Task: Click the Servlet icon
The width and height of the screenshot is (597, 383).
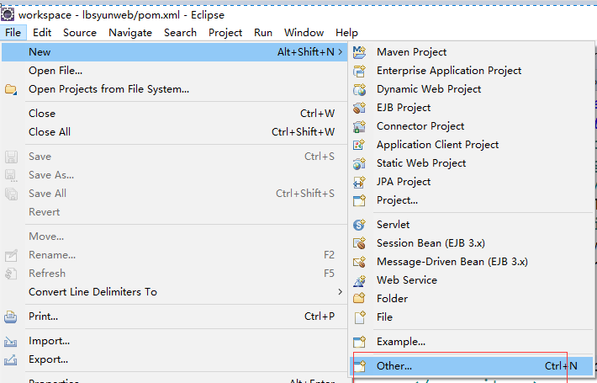Action: click(359, 225)
